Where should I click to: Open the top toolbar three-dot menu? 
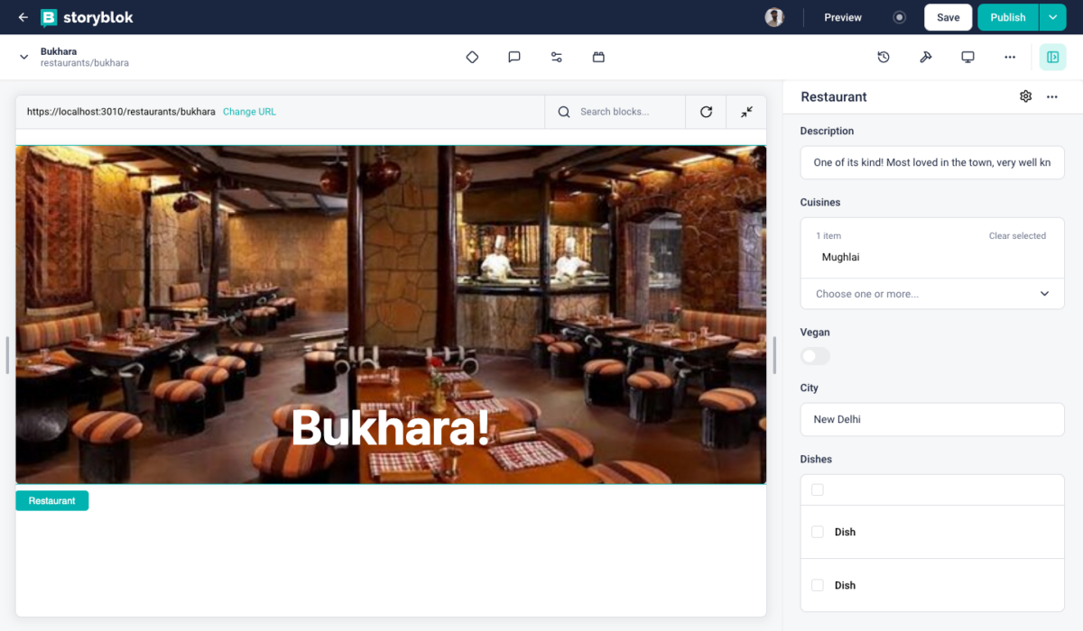click(1010, 58)
